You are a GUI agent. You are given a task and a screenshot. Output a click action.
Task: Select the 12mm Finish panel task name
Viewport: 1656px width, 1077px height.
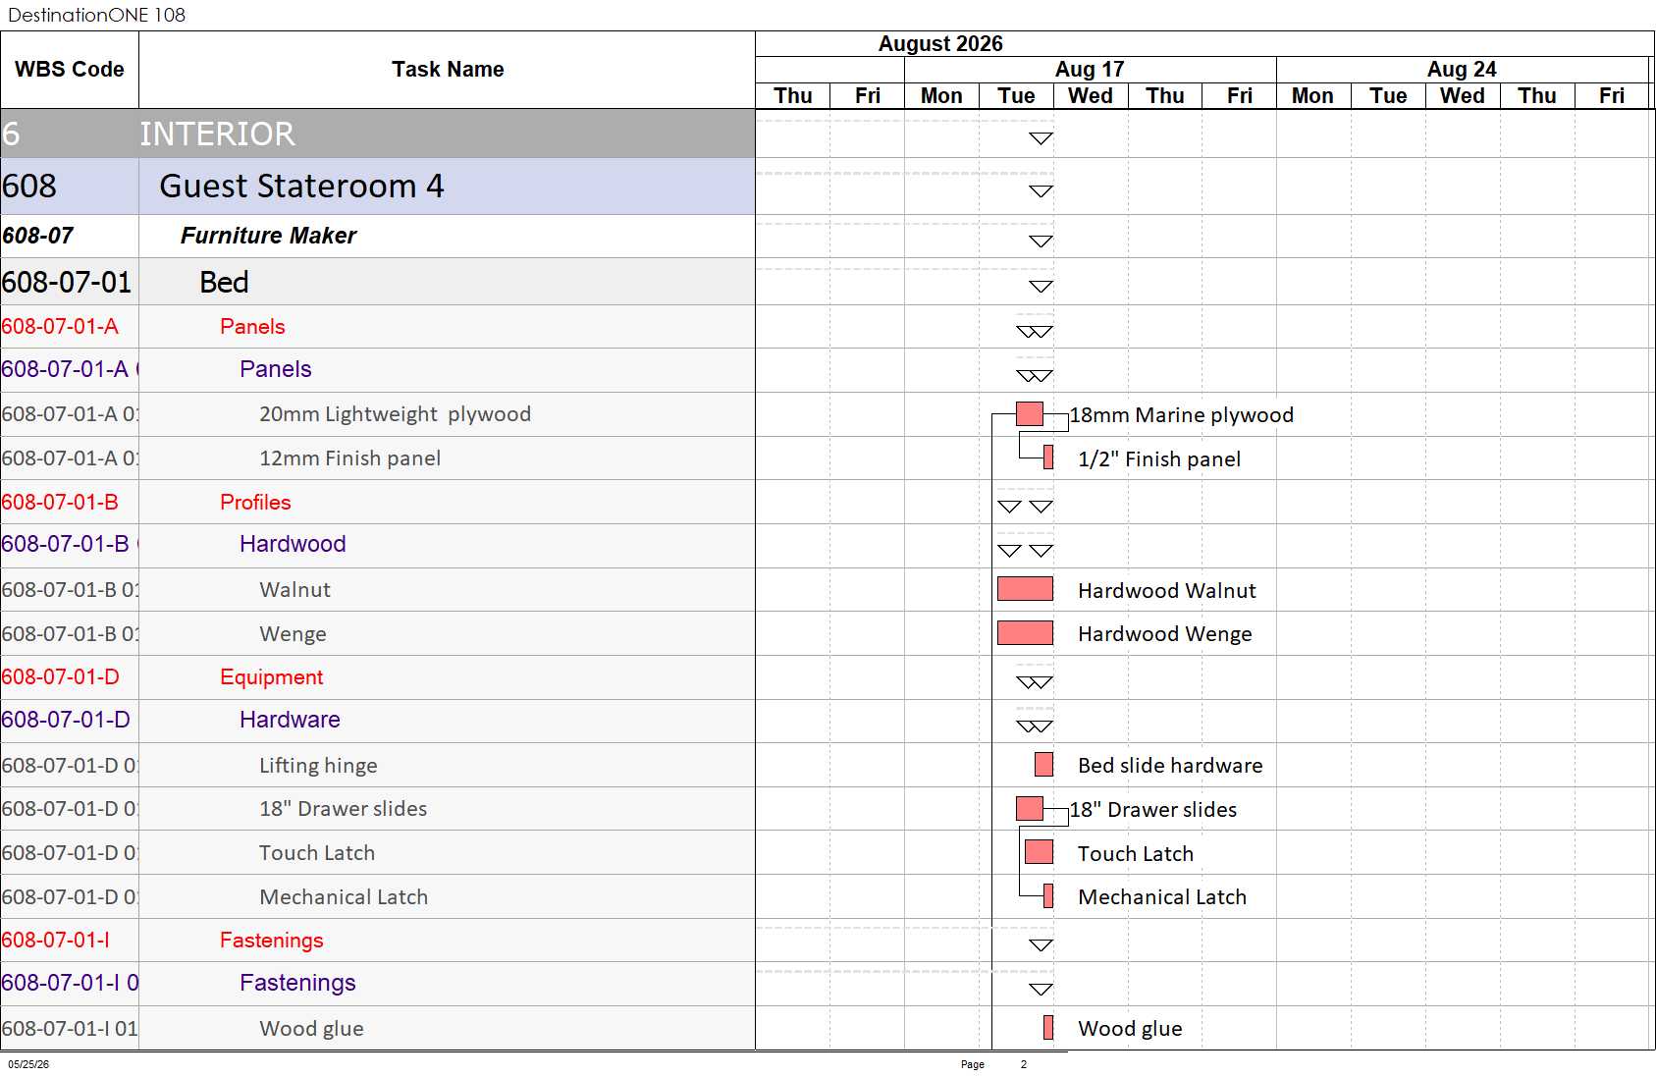click(350, 458)
